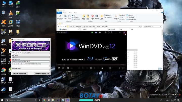Click the gray round icon in WinDVD title bar

coord(100,32)
